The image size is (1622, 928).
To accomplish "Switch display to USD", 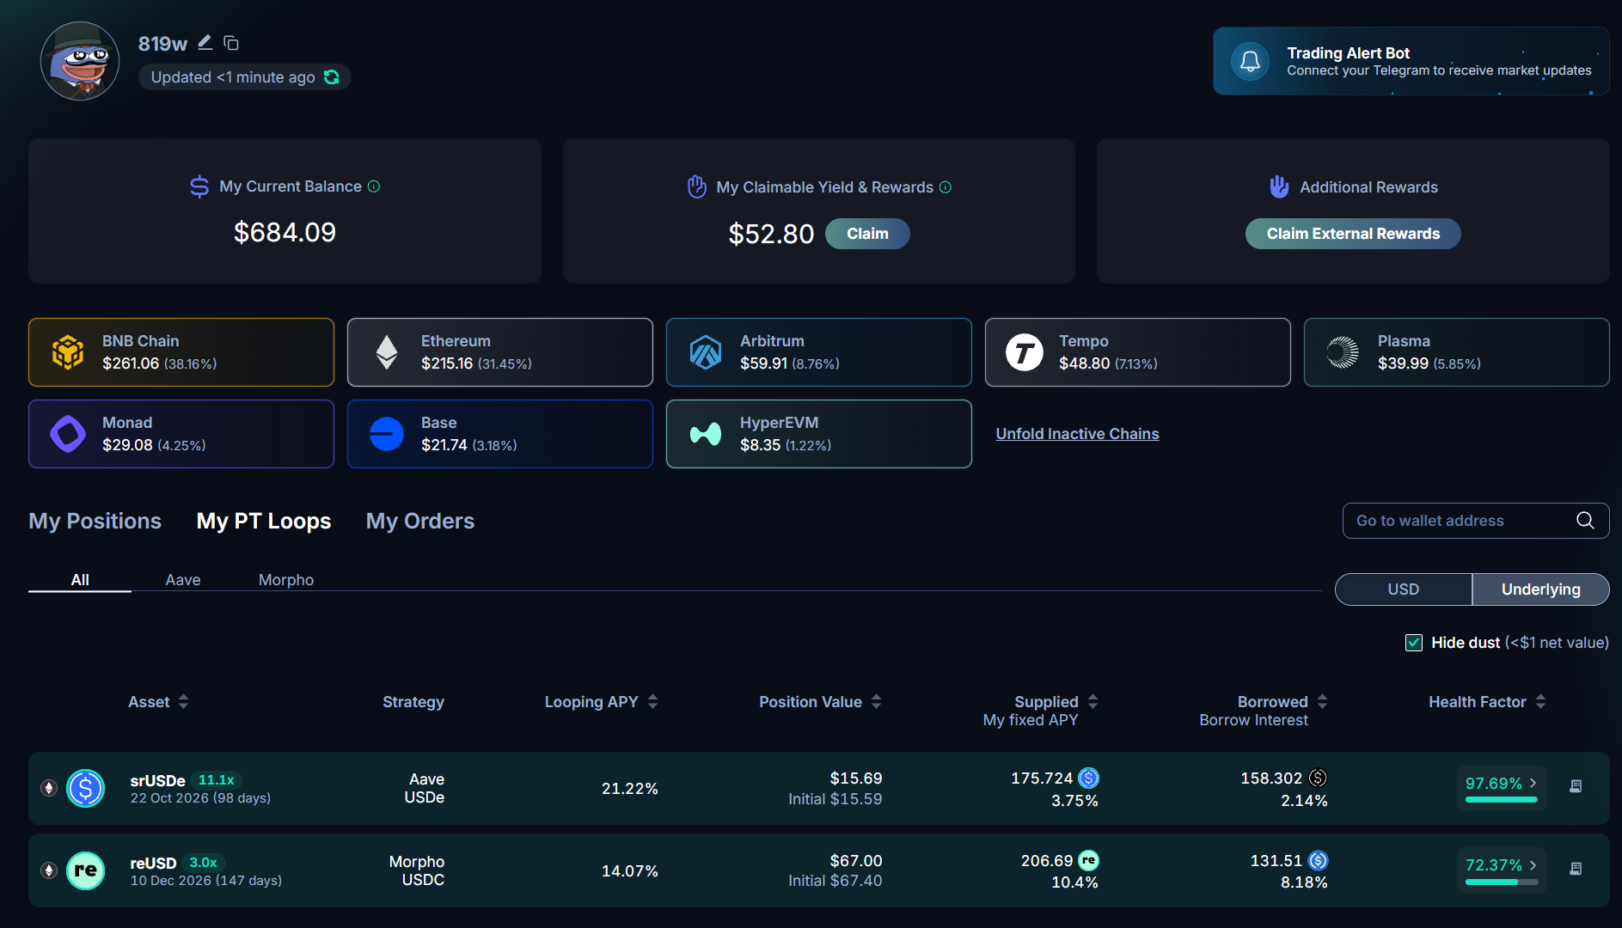I will coord(1403,589).
